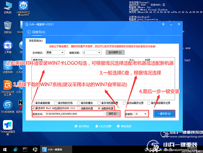Click the back arrow 回首页(X)
The image size is (203, 153).
pyautogui.click(x=36, y=32)
